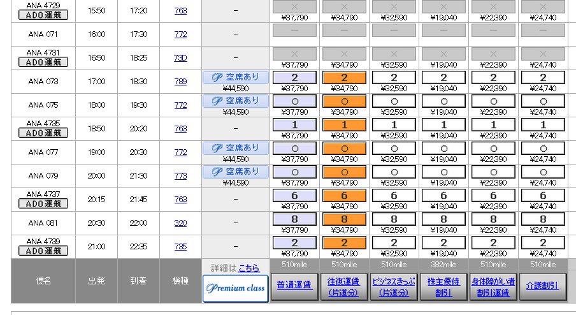Select ANA 077 orange 往復運賃 circle
The image size is (576, 315).
tap(344, 149)
